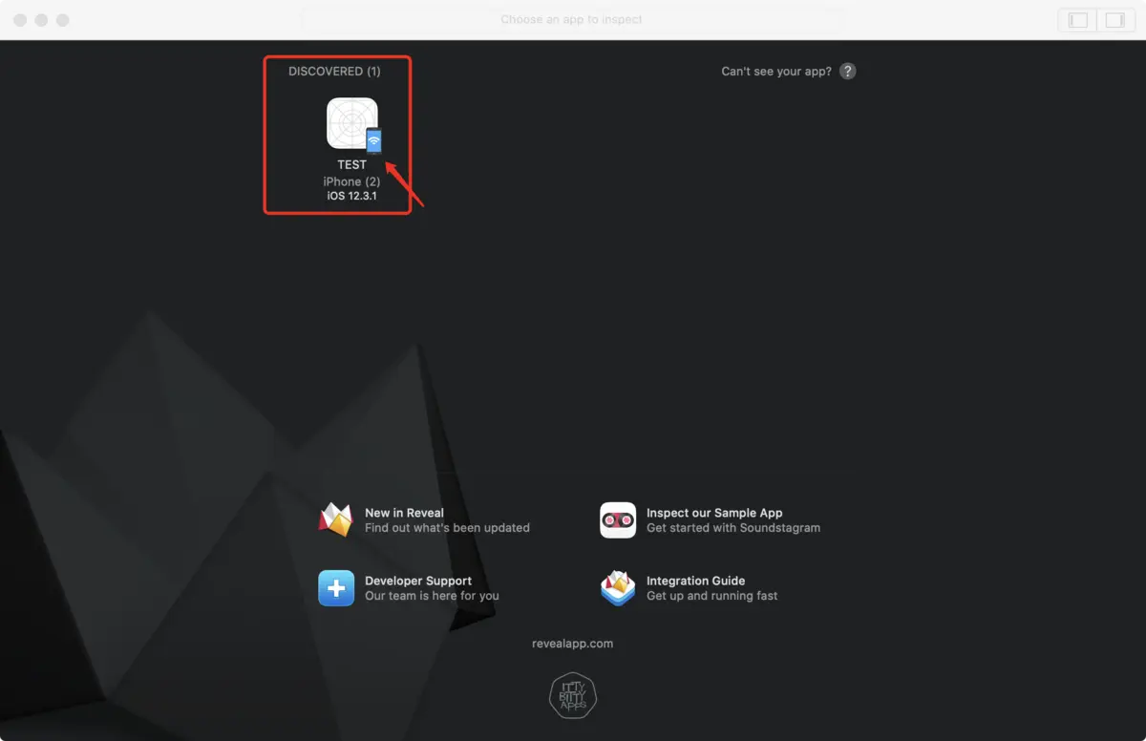This screenshot has width=1146, height=741.
Task: Click the Developer Support plus icon
Action: pos(336,588)
